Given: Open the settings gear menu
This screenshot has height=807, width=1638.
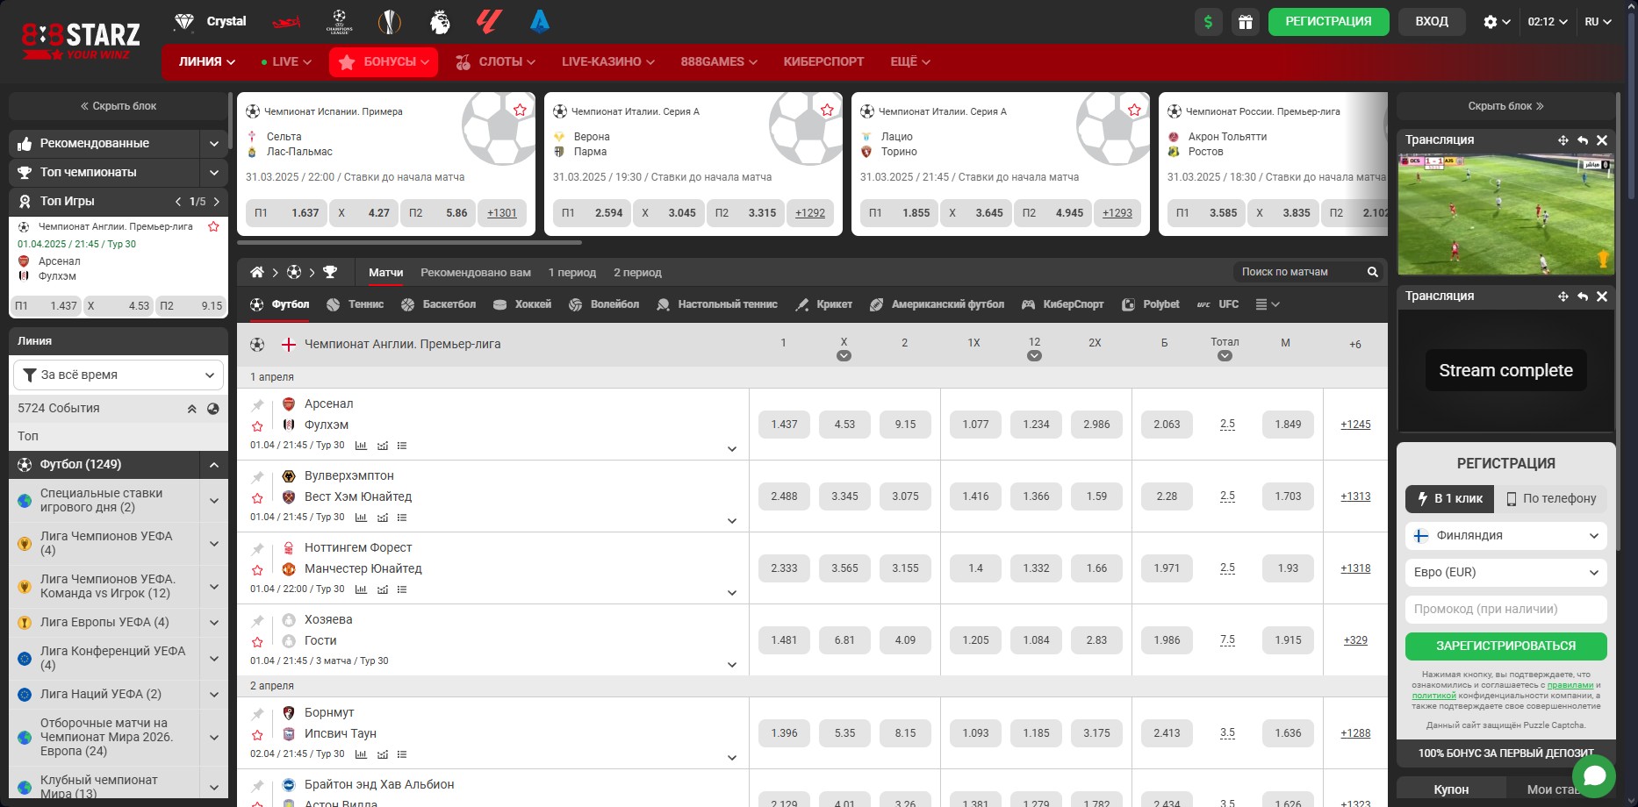Looking at the screenshot, I should point(1497,22).
